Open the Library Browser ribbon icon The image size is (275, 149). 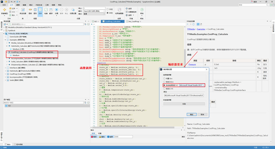pos(23,10)
